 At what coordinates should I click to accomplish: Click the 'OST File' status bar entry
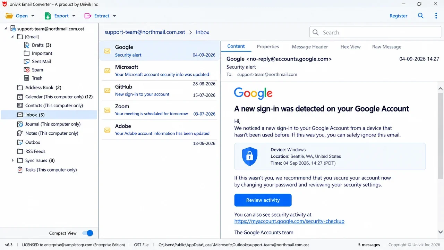141,245
